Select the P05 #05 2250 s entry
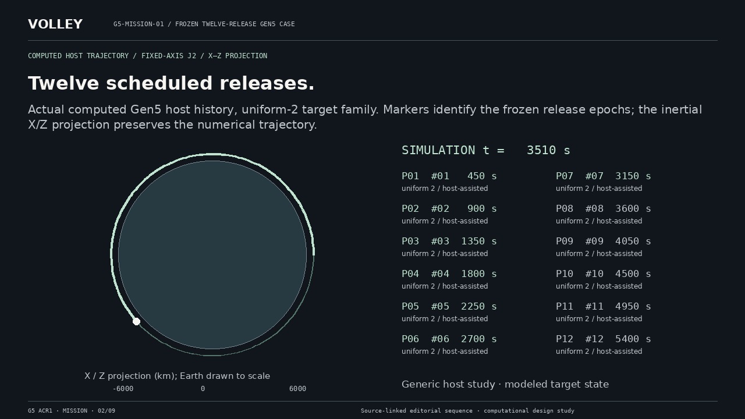This screenshot has height=419, width=745. (x=449, y=306)
